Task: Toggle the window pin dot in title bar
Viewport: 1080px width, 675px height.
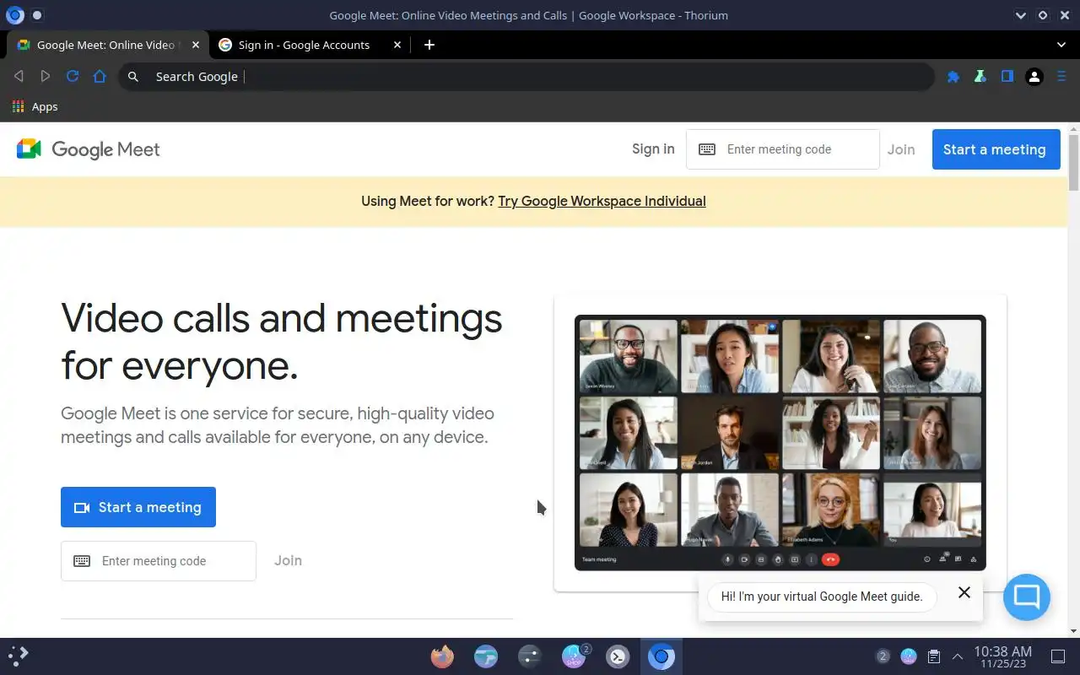Action: pyautogui.click(x=37, y=15)
